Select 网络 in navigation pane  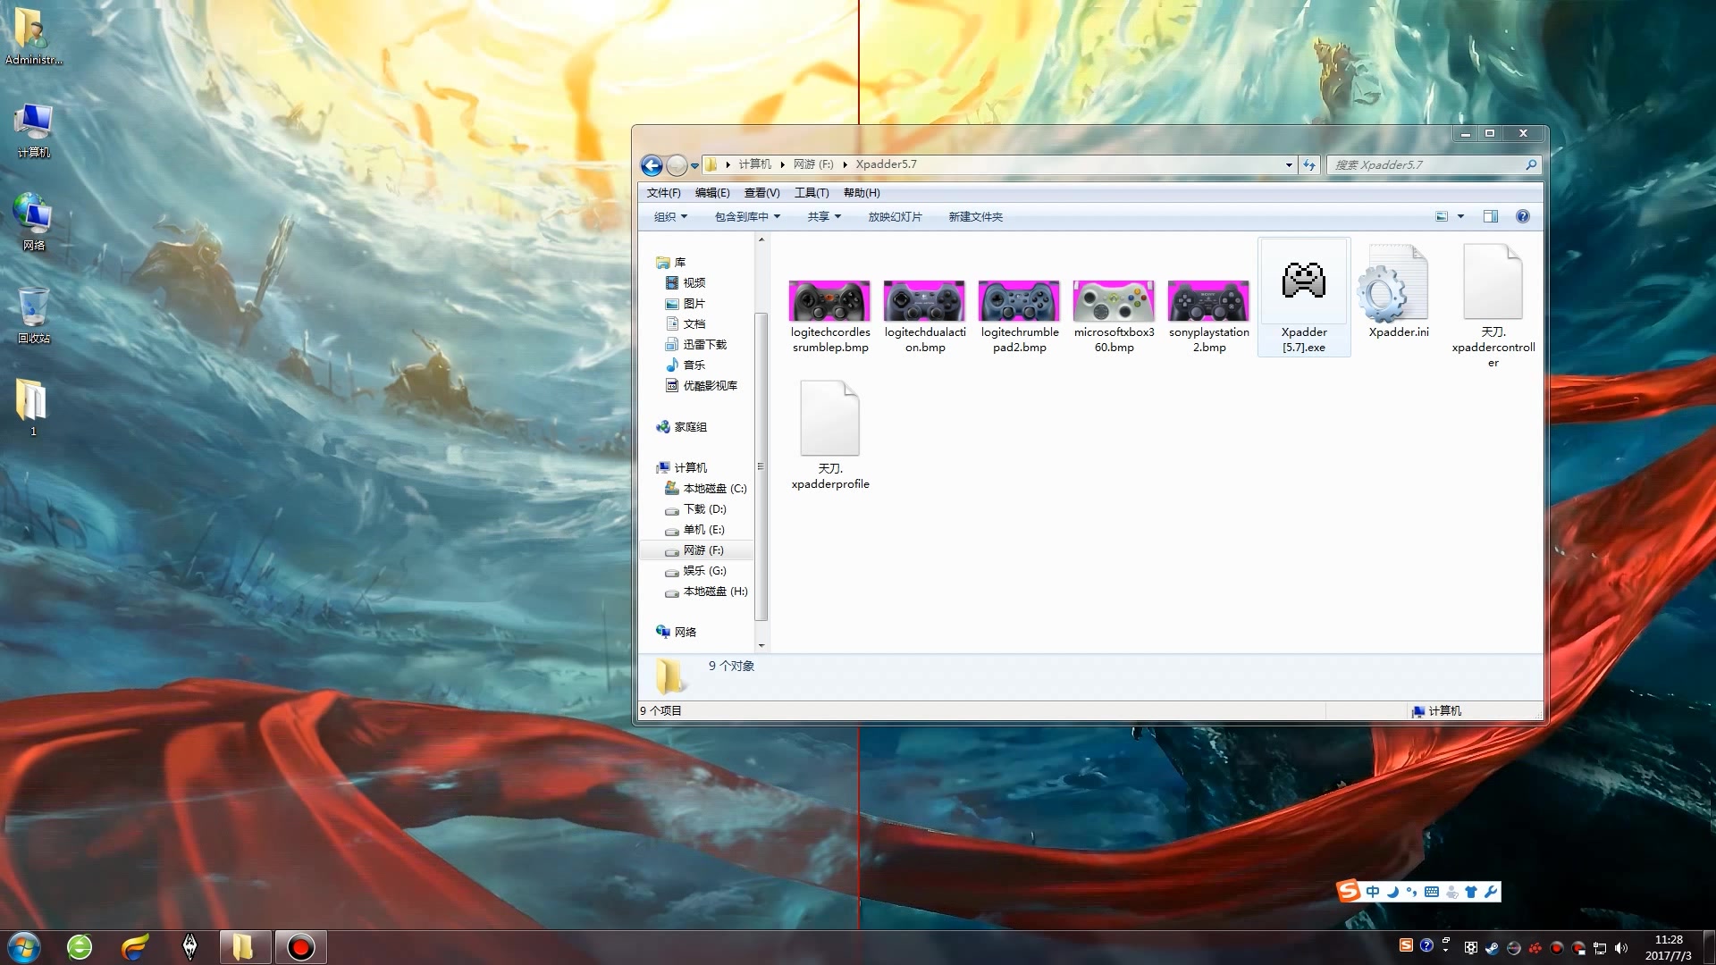[677, 632]
